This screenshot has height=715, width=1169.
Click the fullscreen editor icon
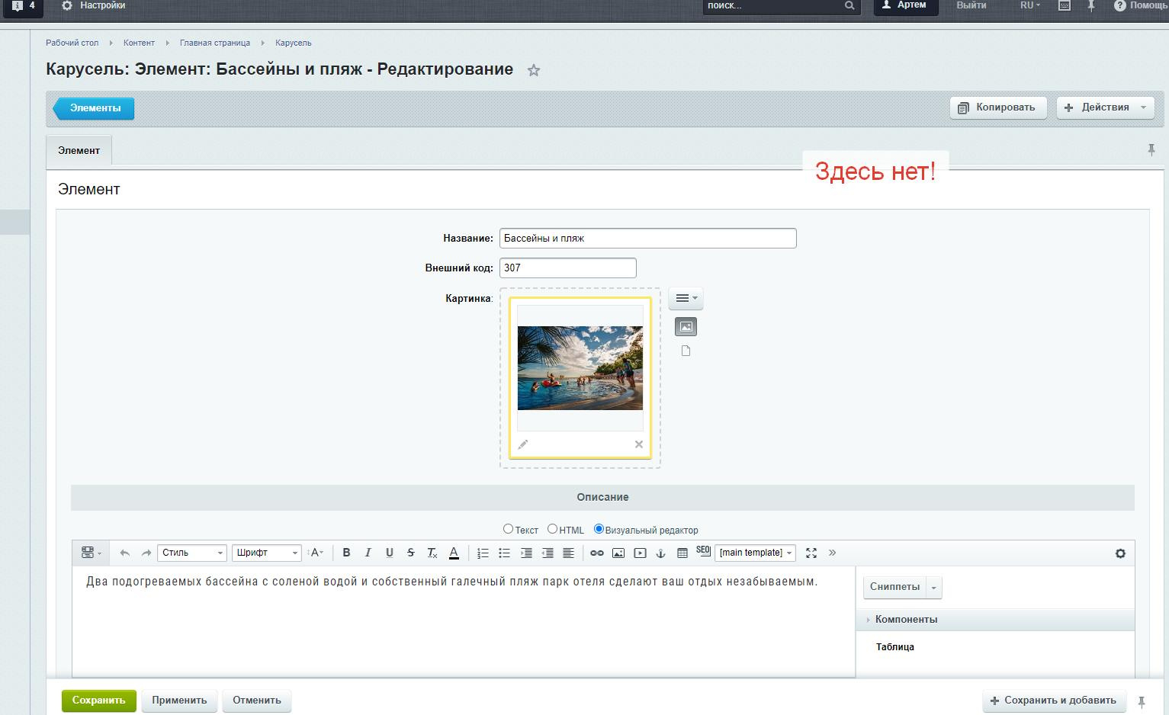click(x=811, y=553)
